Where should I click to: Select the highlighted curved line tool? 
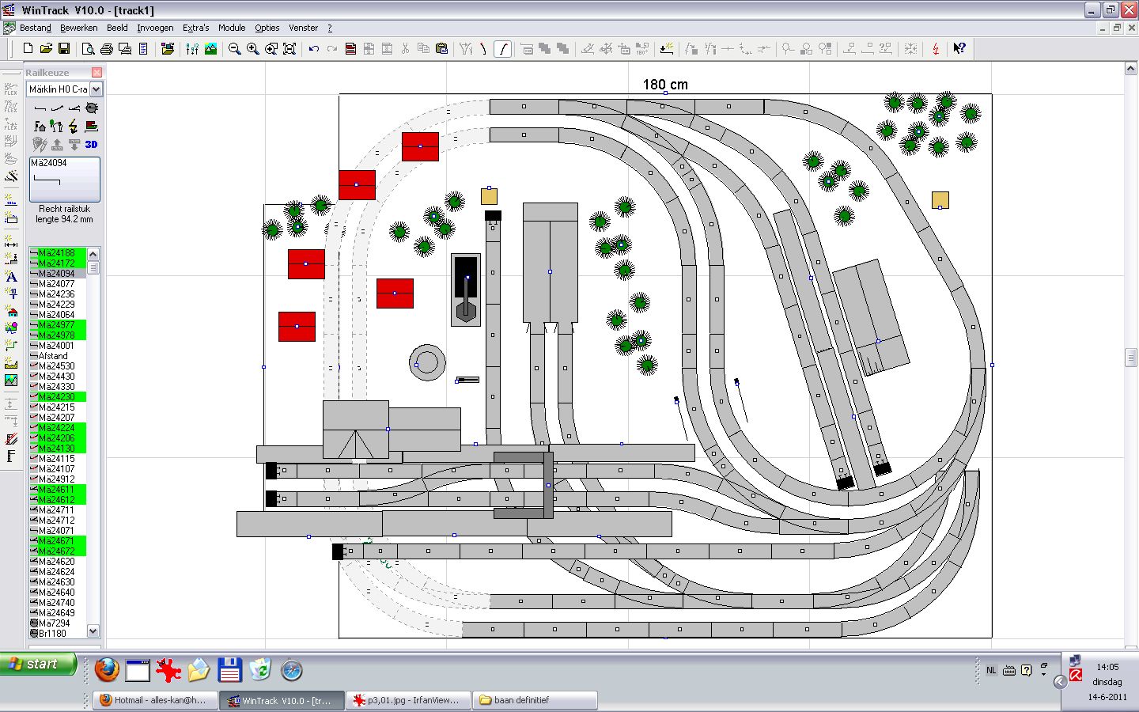point(502,49)
